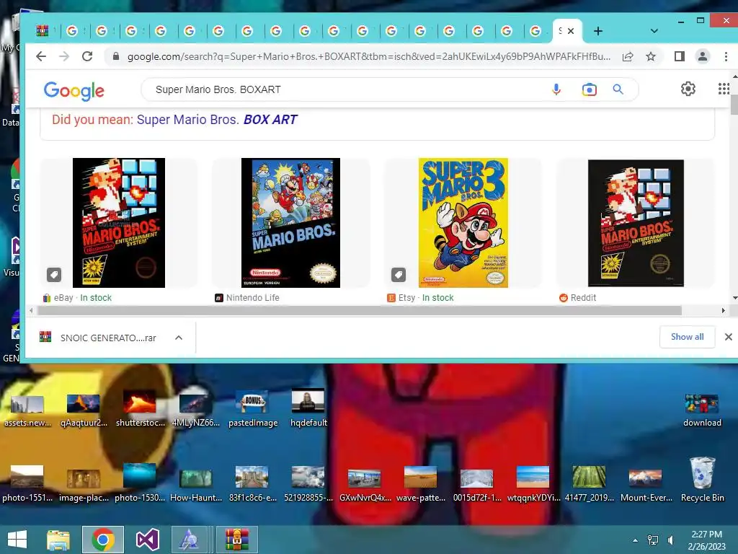Screen dimensions: 738x554
Task: Expand the tab search chevron
Action: click(654, 31)
